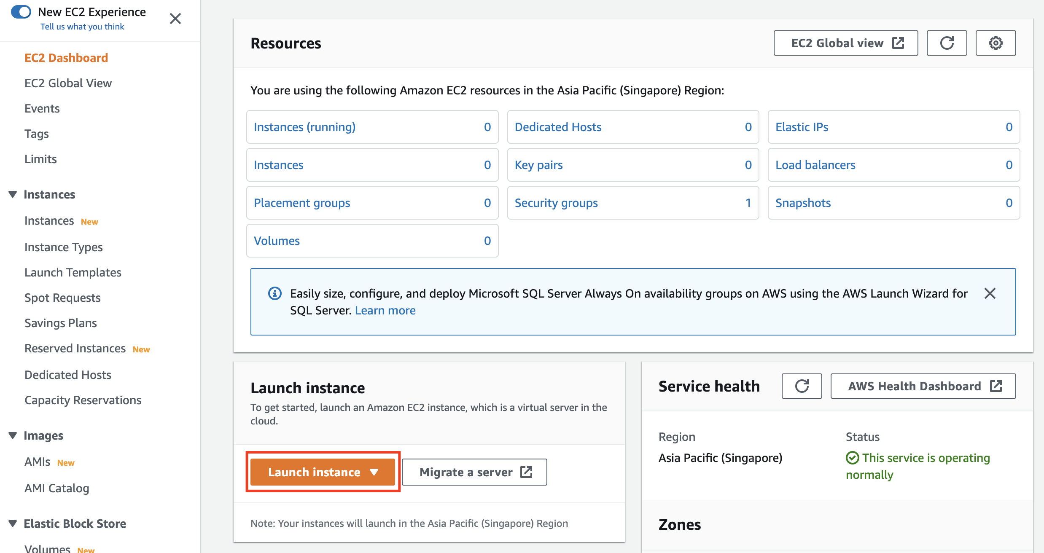Click the Launch instance note text
The width and height of the screenshot is (1044, 553).
(x=409, y=523)
